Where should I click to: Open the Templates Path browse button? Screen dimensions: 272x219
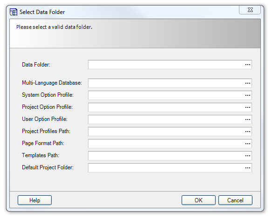point(247,156)
